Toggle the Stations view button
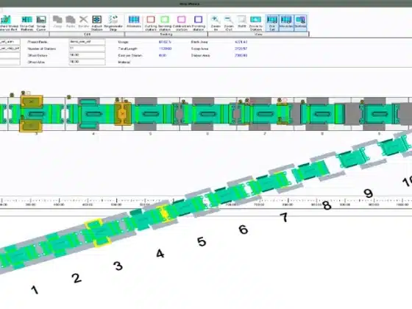Viewport: 412px width, 309px height. click(x=300, y=22)
